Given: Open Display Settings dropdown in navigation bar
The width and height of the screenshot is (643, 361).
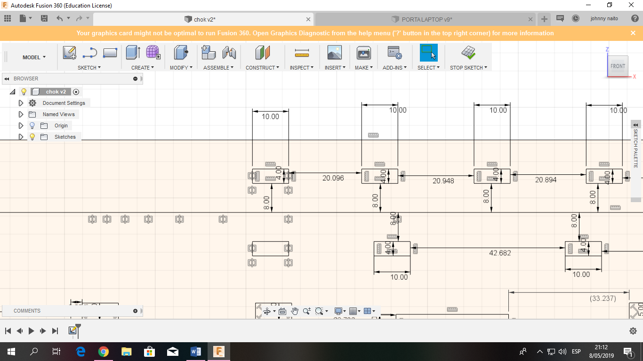Looking at the screenshot, I should [340, 311].
